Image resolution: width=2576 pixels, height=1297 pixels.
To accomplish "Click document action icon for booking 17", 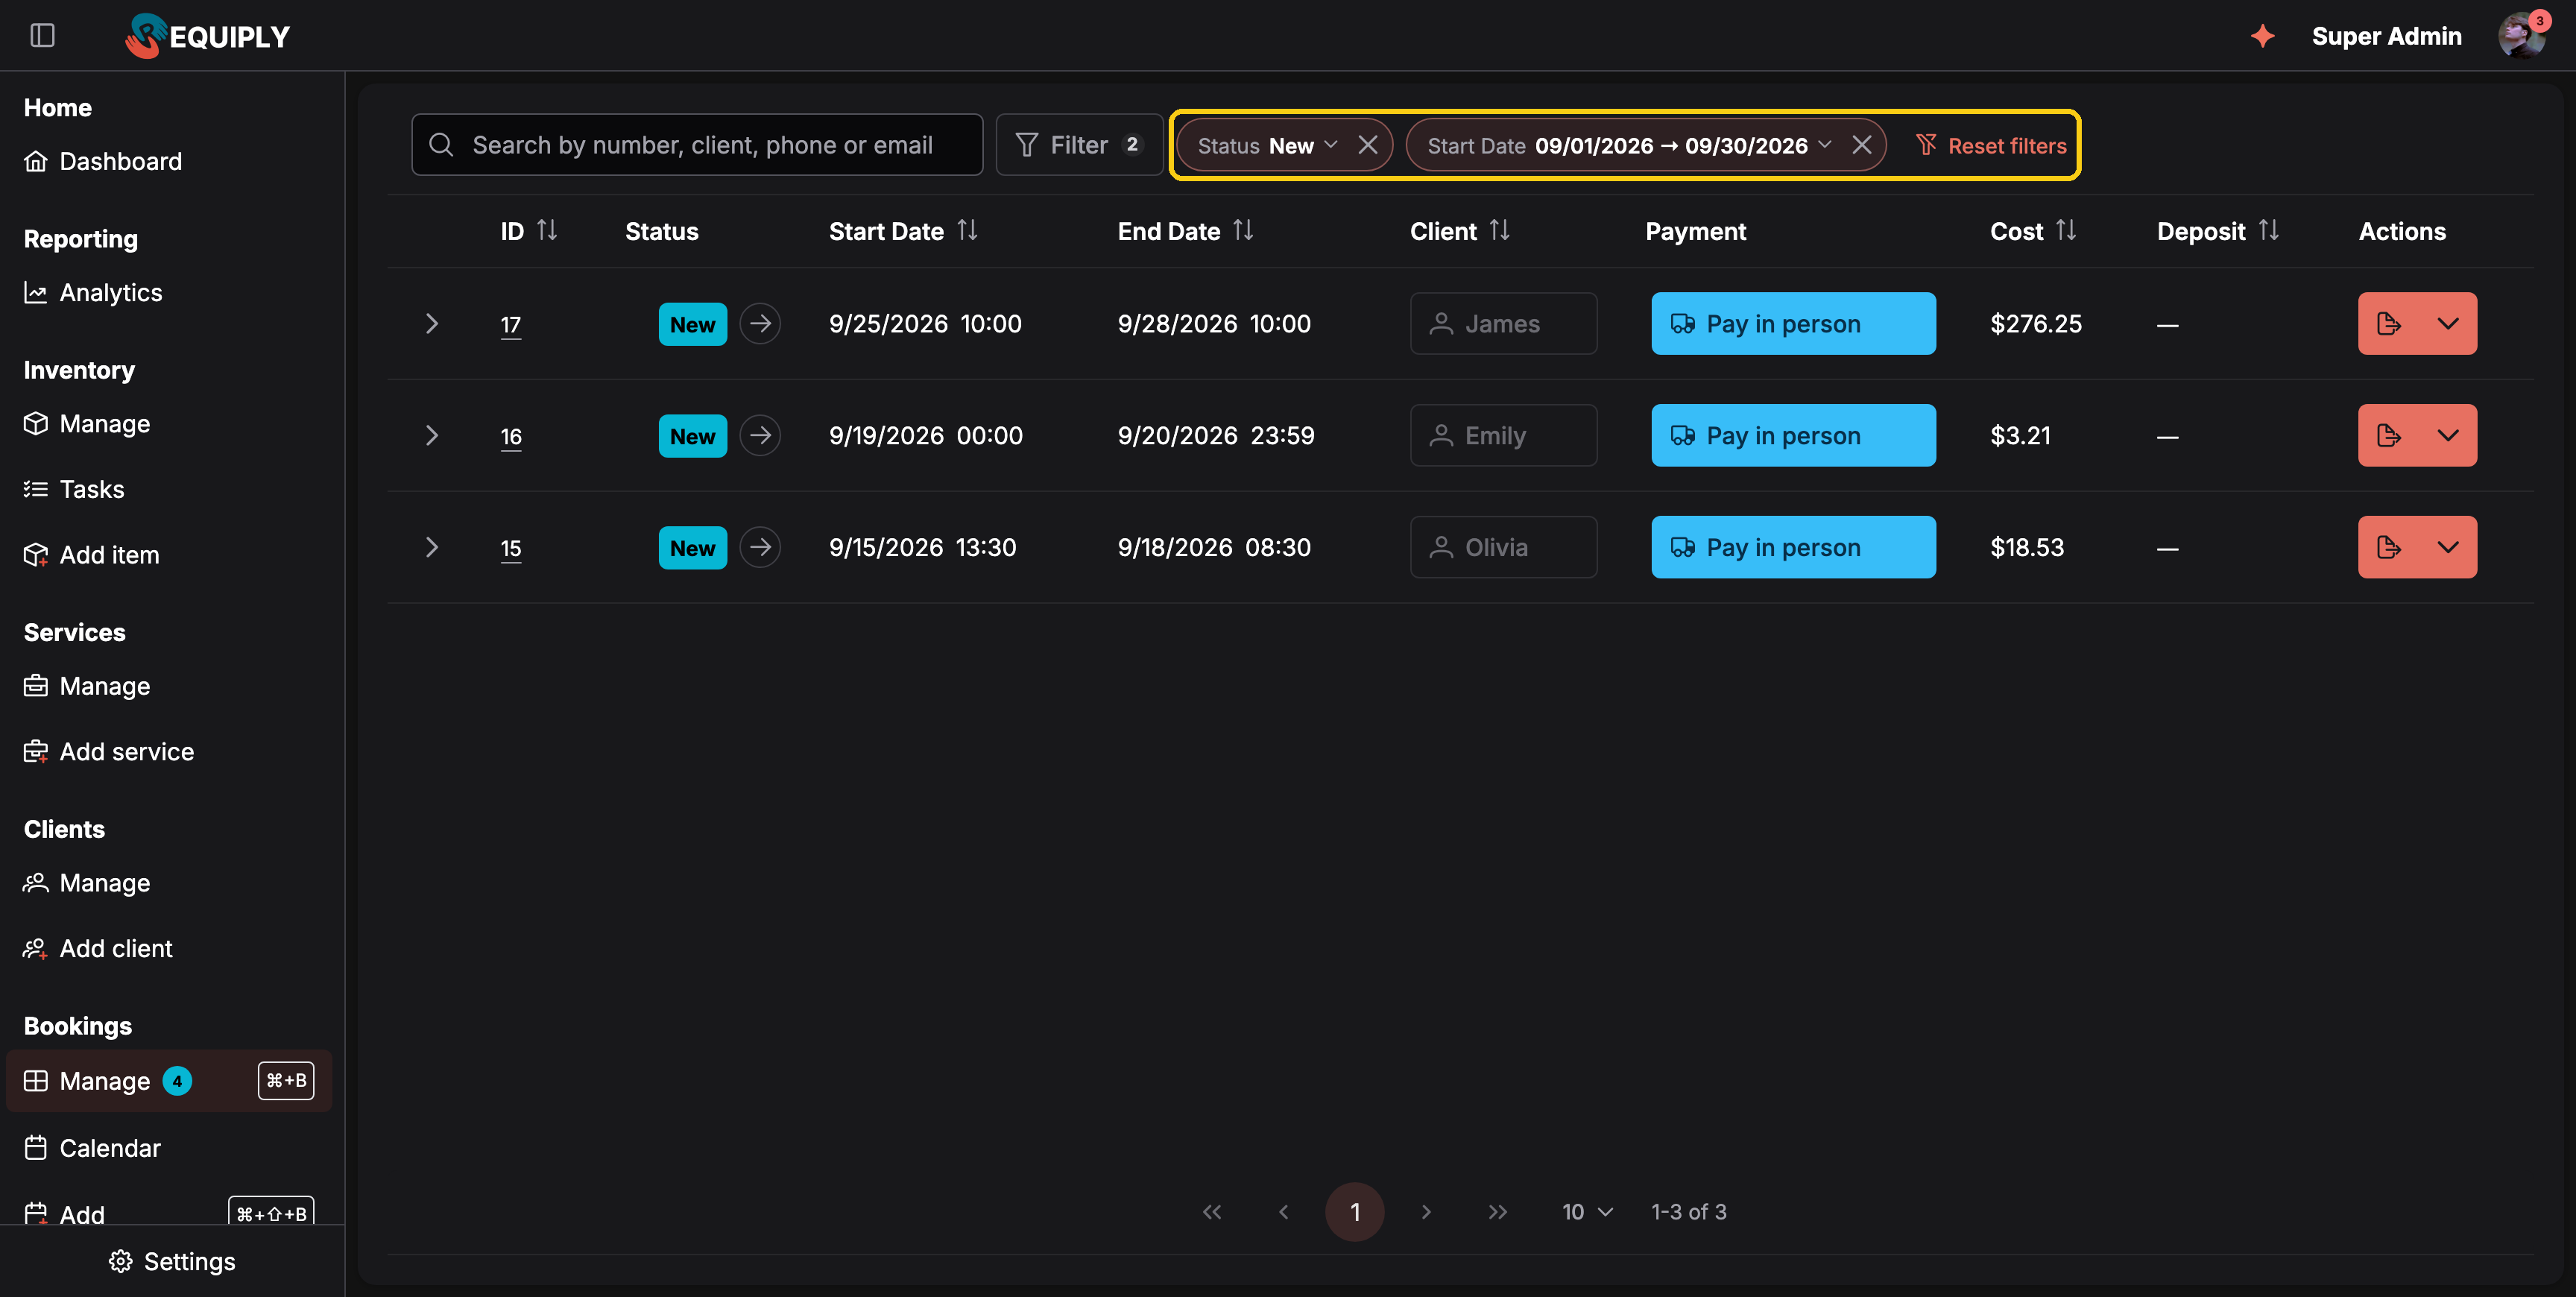I will pos(2388,324).
